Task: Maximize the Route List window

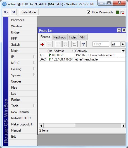Action: coord(119,30)
